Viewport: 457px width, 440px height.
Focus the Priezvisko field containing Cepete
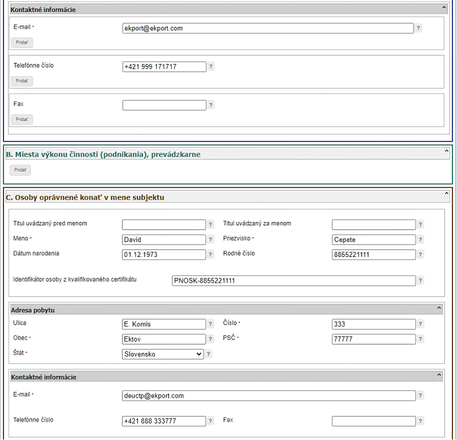(x=373, y=240)
